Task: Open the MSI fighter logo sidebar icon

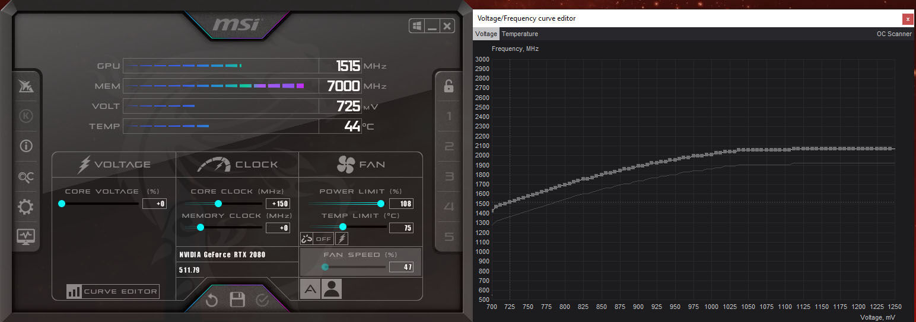Action: (x=26, y=86)
